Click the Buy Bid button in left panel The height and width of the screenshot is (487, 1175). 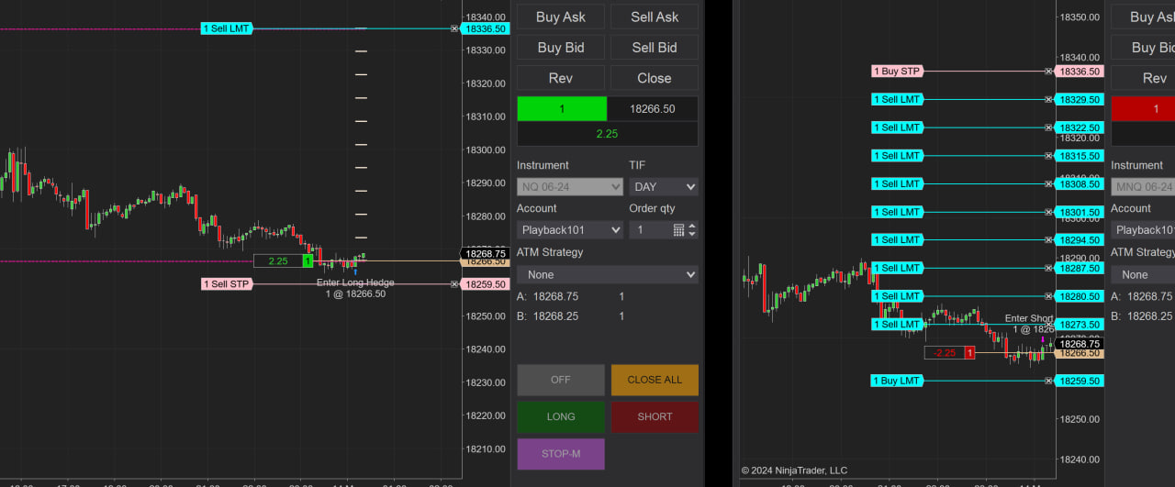coord(561,48)
